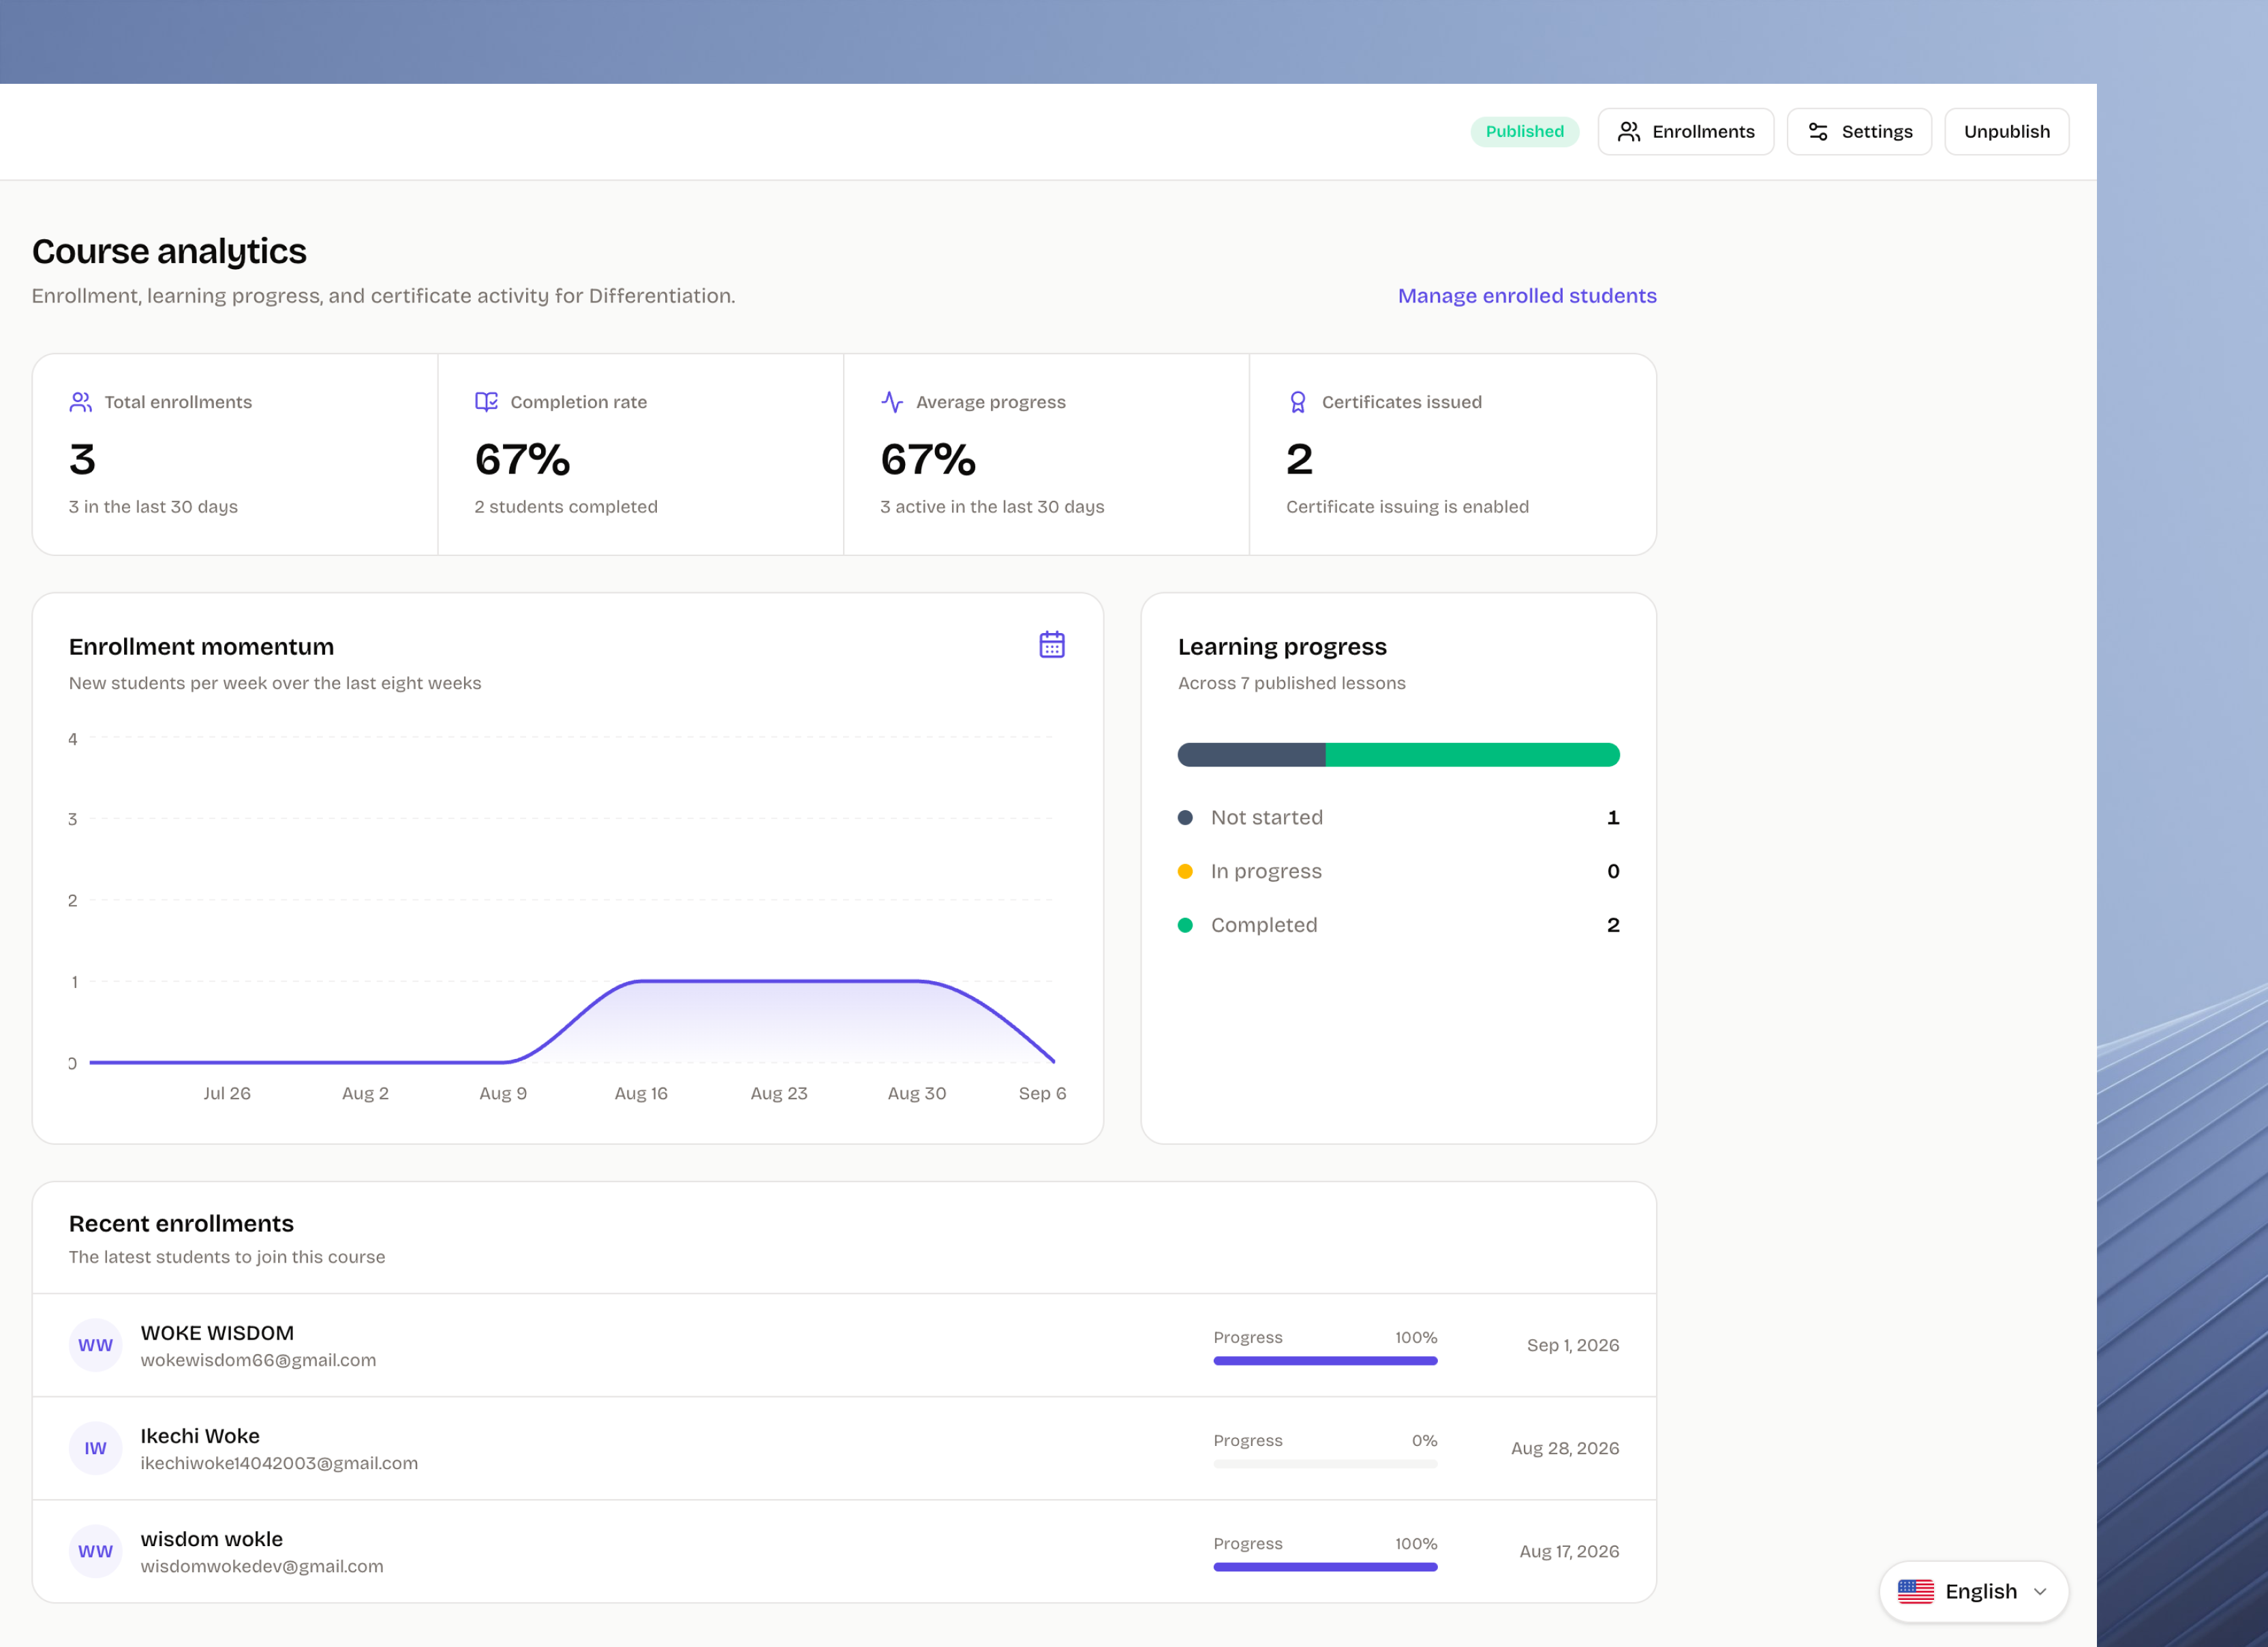Click the Sep 1, 2026 date

(x=1572, y=1345)
